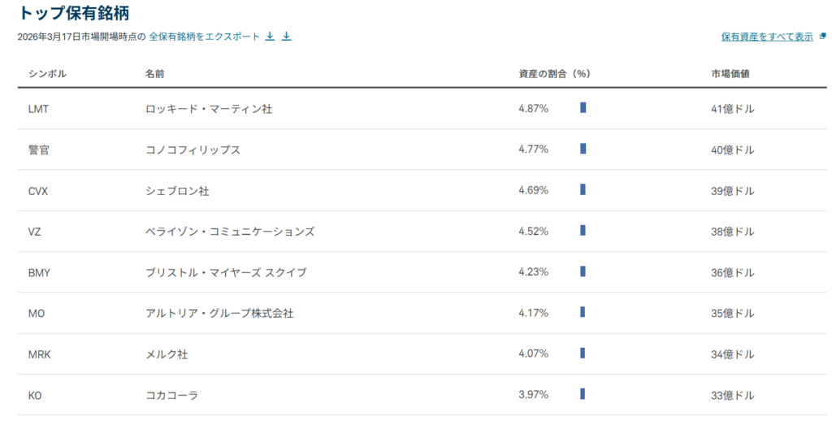
Task: Click the 市場価値 column header
Action: (x=730, y=74)
